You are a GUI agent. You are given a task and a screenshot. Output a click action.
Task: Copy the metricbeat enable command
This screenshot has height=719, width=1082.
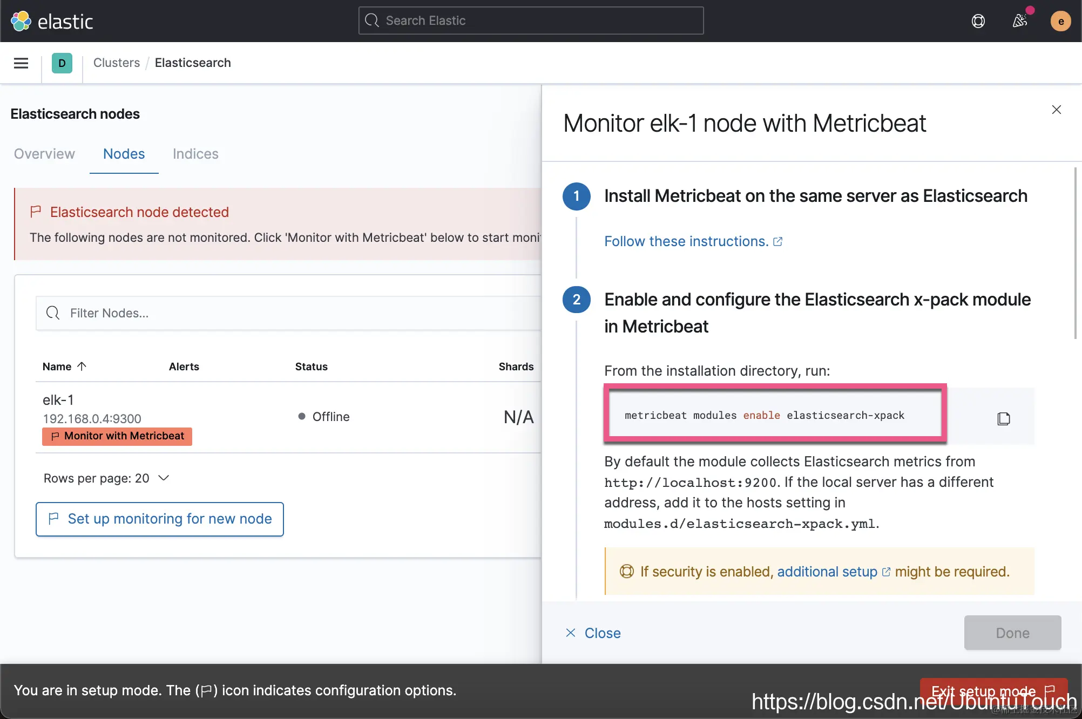tap(1003, 418)
